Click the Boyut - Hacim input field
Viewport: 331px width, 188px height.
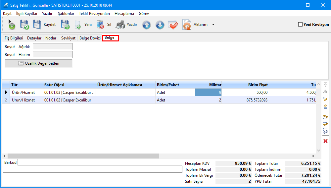coord(53,55)
